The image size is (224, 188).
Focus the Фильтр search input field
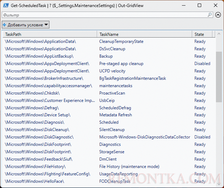[107, 15]
